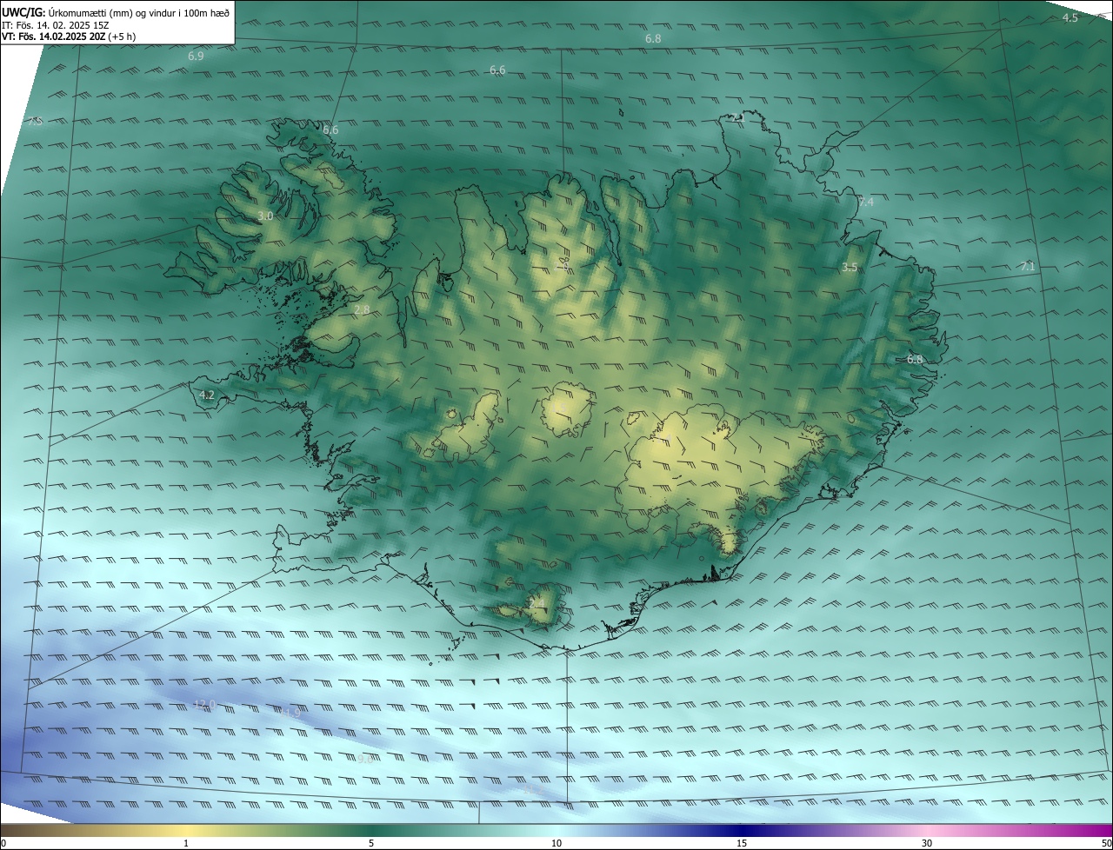Click the legend tick label 0

pos(3,843)
